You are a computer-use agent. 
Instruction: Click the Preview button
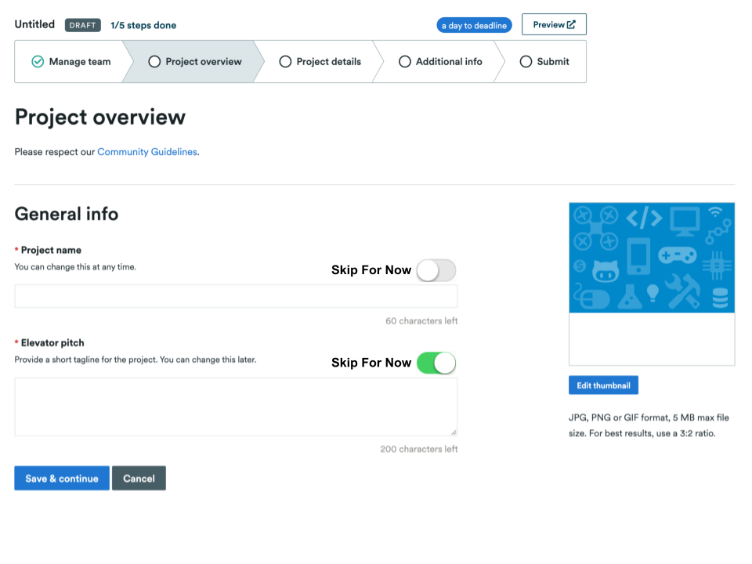554,24
